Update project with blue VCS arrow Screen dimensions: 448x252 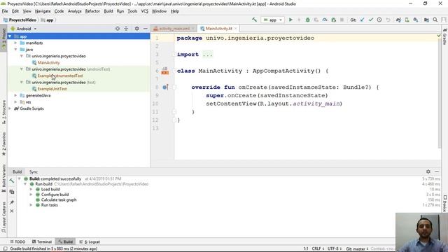click(x=362, y=20)
